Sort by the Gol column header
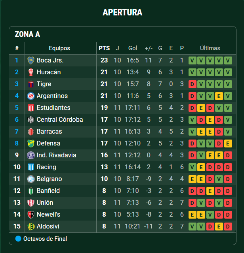The height and width of the screenshot is (253, 244). tap(133, 48)
